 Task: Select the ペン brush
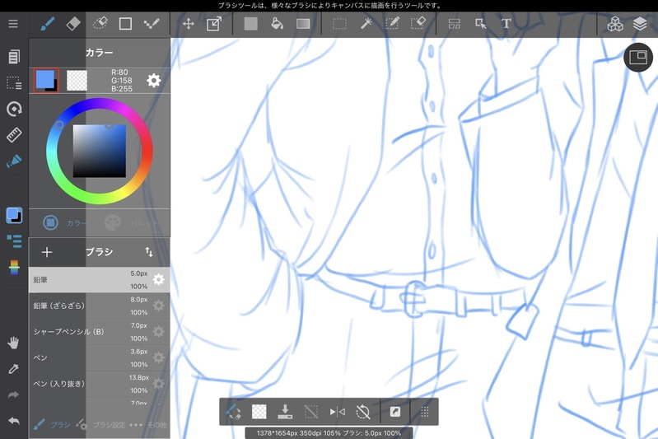(x=99, y=357)
